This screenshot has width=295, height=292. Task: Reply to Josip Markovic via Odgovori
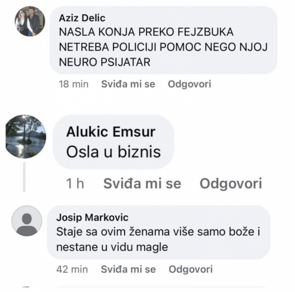click(x=191, y=269)
